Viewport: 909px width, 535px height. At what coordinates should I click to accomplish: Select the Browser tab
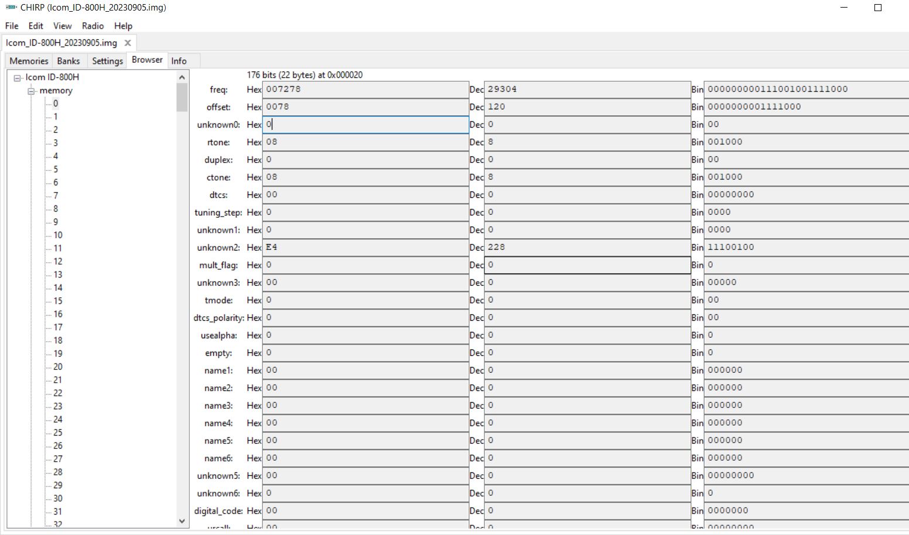pos(147,60)
